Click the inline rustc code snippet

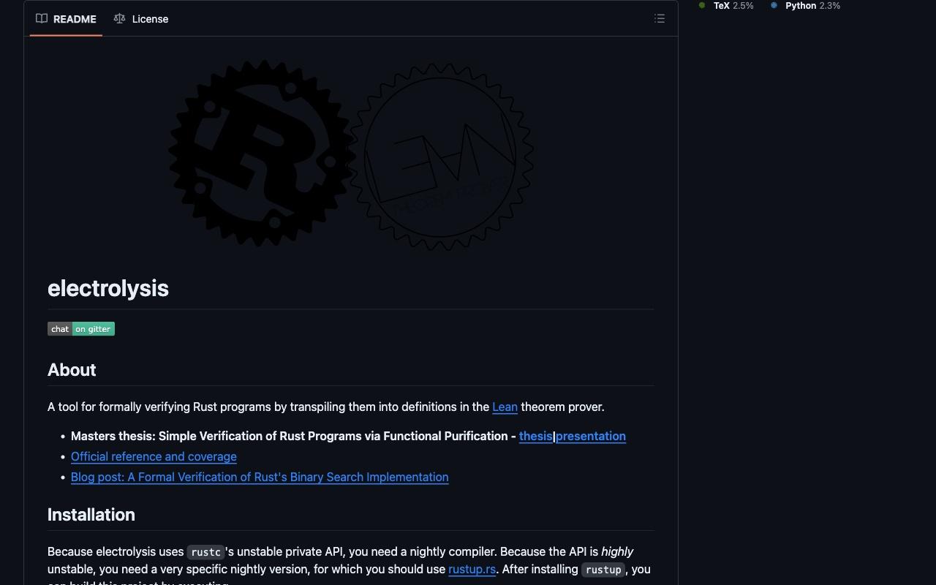(205, 553)
